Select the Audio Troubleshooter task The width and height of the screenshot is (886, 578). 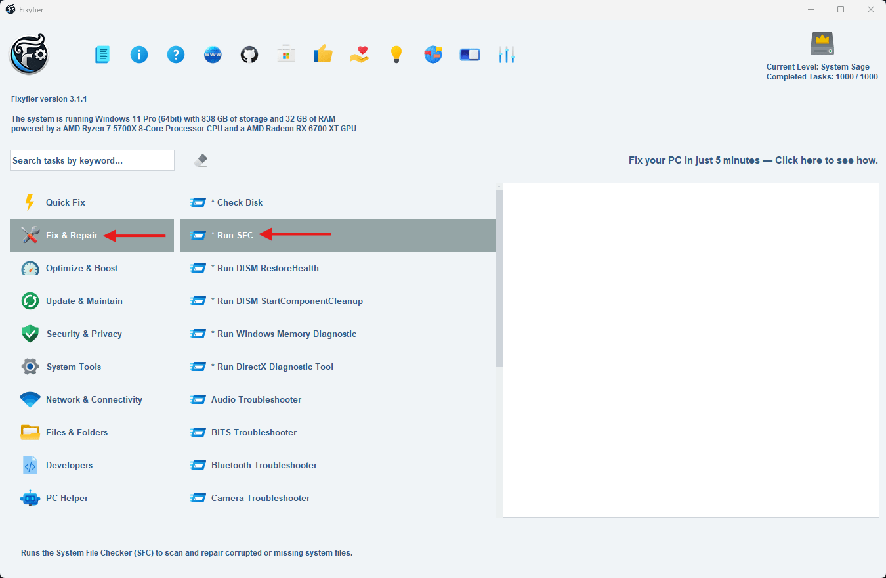tap(338, 399)
